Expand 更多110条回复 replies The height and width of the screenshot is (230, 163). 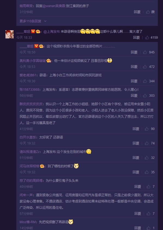pyautogui.click(x=30, y=21)
